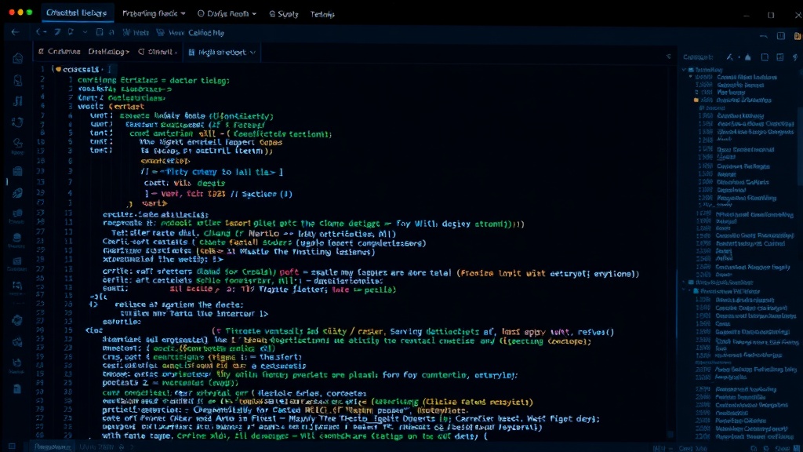803x452 pixels.
Task: Collapse the triangle on the tree's first child row
Action: click(x=691, y=77)
